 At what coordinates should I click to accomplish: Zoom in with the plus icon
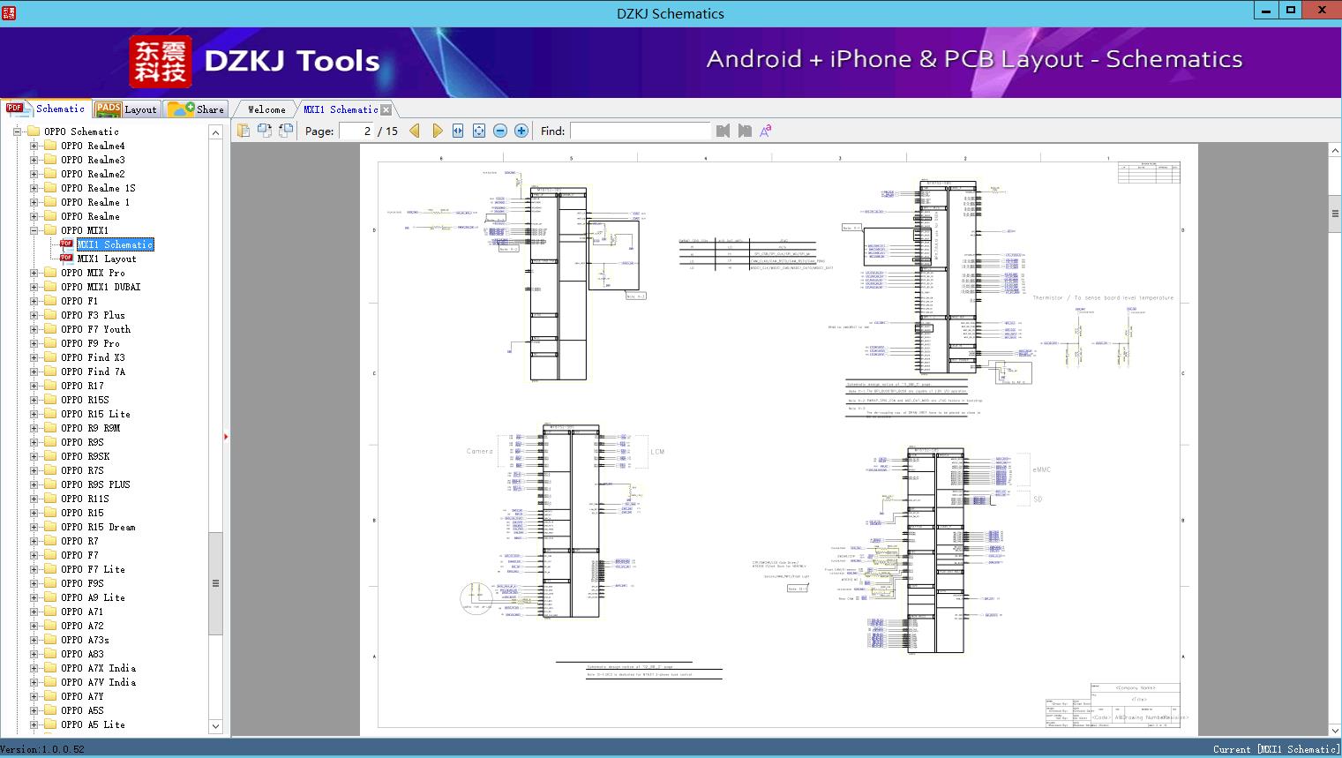(521, 131)
